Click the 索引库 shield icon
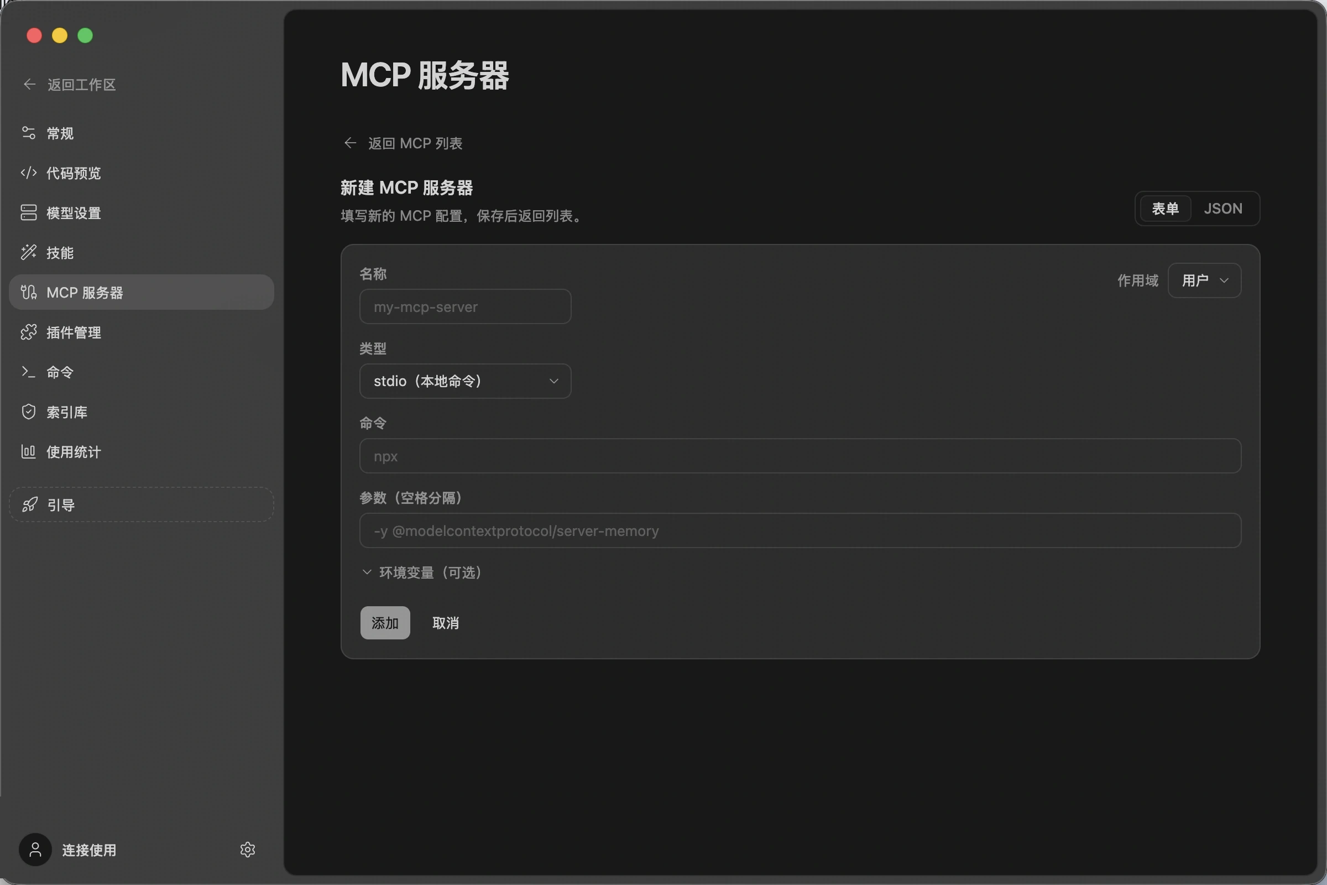Image resolution: width=1327 pixels, height=885 pixels. (x=28, y=412)
